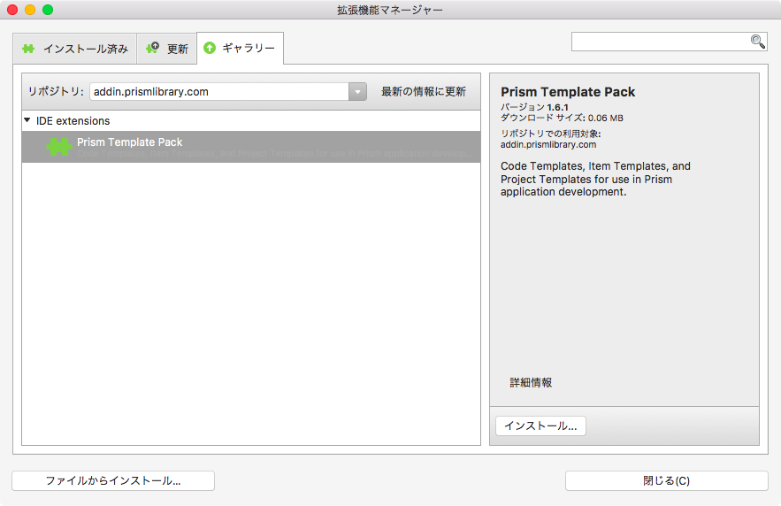Click the ダウンロード サイズ: 0.06 MB text
Viewport: 781px width, 506px height.
coord(562,118)
